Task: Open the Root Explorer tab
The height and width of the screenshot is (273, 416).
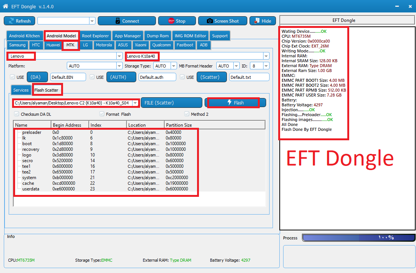Action: pyautogui.click(x=95, y=36)
